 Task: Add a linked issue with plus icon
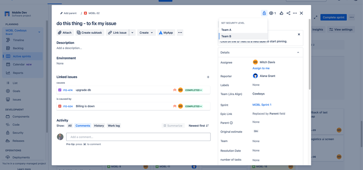coord(208,77)
